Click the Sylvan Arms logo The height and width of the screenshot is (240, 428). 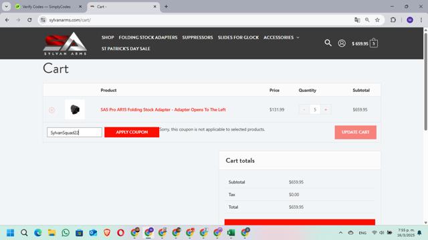65,43
